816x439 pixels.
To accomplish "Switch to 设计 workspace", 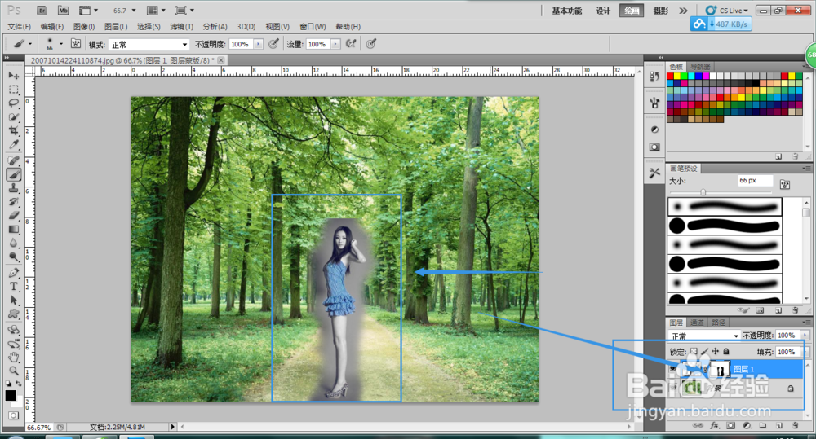I will click(603, 11).
